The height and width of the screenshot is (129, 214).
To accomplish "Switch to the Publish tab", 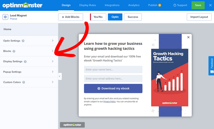I will click(x=153, y=5).
